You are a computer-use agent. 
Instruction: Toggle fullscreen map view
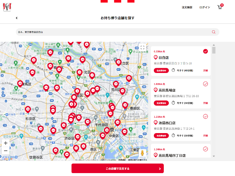142,47
